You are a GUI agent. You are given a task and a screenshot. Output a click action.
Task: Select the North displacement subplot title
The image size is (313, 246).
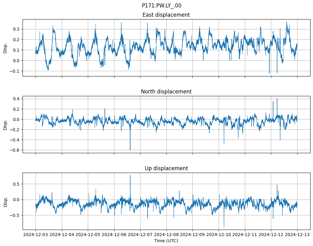click(166, 92)
